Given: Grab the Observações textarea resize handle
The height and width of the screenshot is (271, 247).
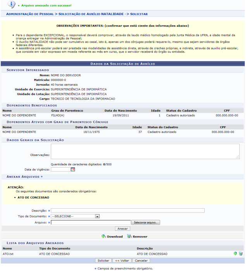Looking at the screenshot, I should pyautogui.click(x=237, y=157).
